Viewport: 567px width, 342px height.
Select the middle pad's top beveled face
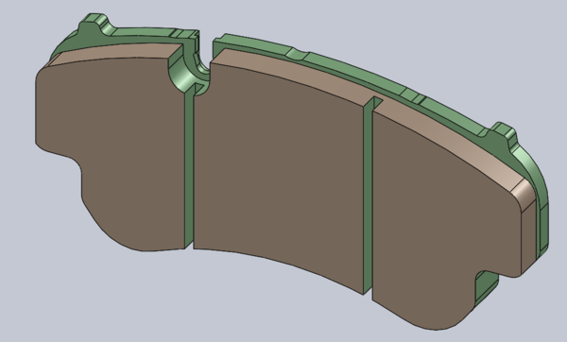[289, 77]
